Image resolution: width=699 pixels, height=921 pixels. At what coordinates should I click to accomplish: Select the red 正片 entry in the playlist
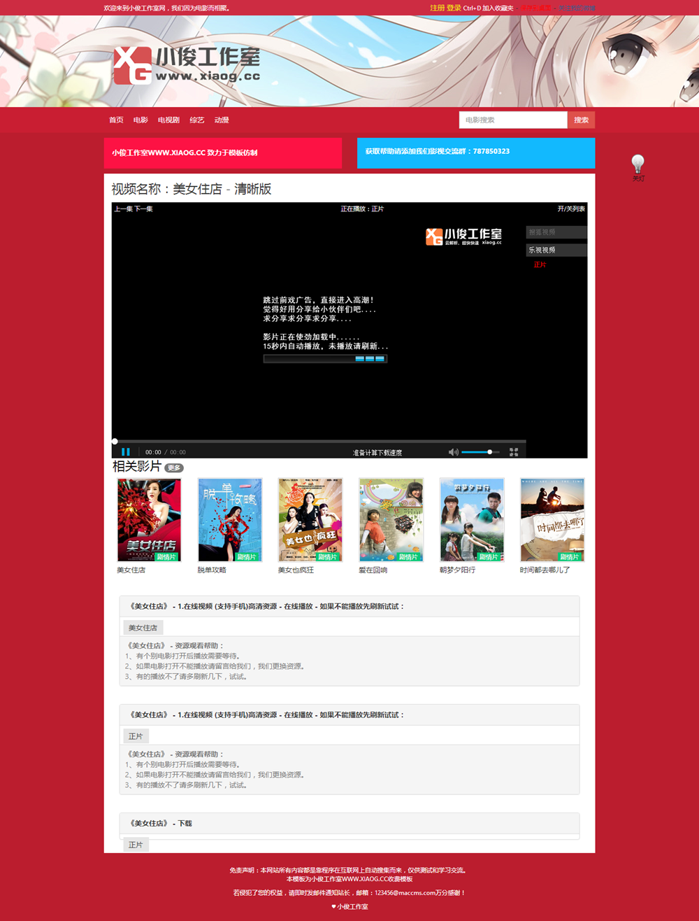(540, 265)
